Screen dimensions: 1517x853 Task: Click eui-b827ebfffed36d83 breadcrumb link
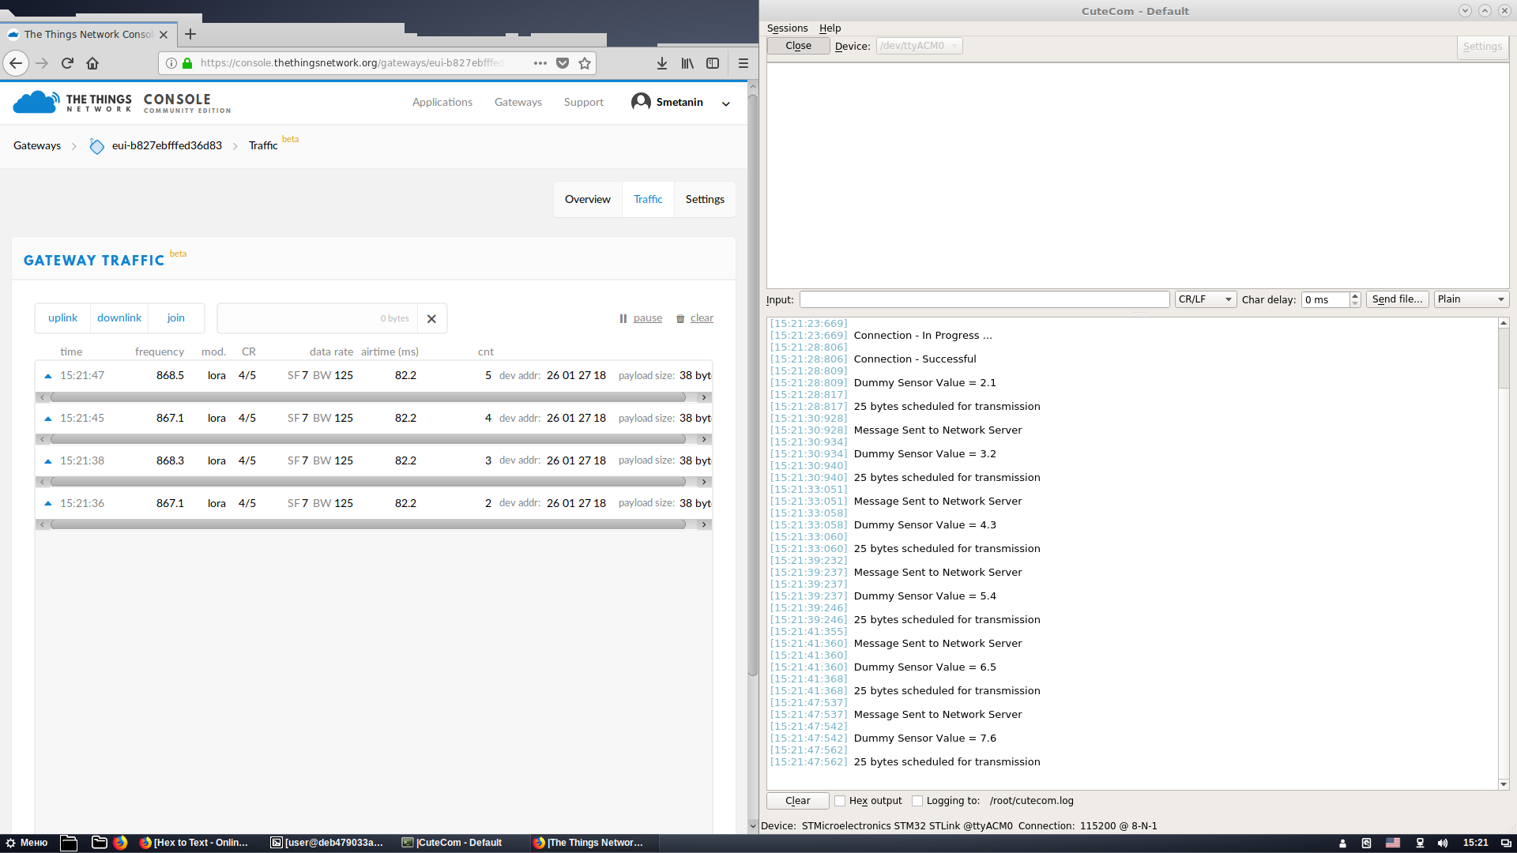167,145
